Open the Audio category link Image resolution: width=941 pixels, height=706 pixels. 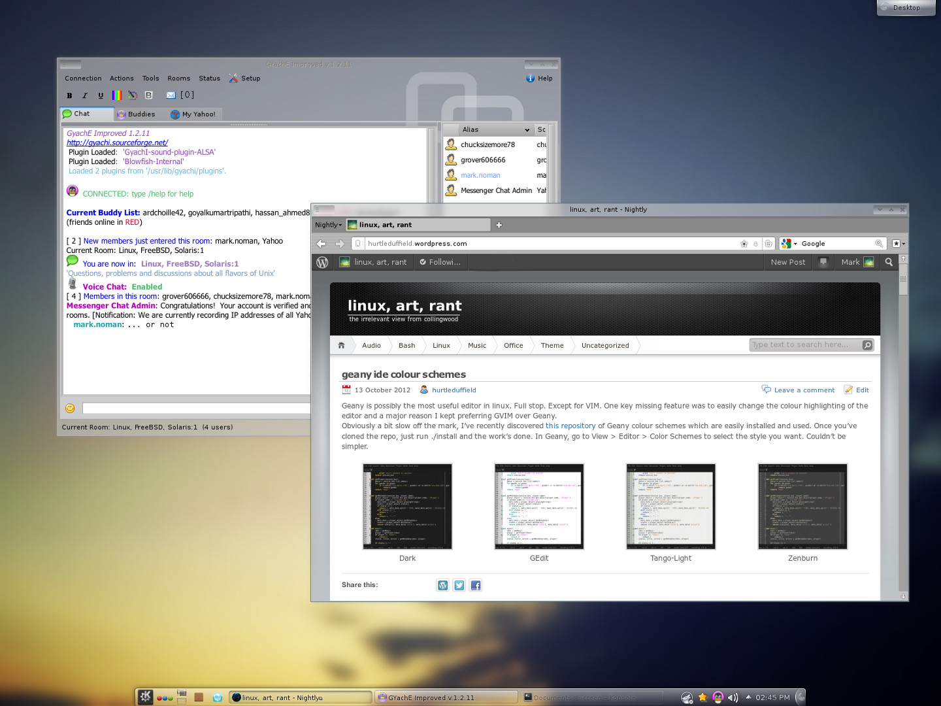371,346
